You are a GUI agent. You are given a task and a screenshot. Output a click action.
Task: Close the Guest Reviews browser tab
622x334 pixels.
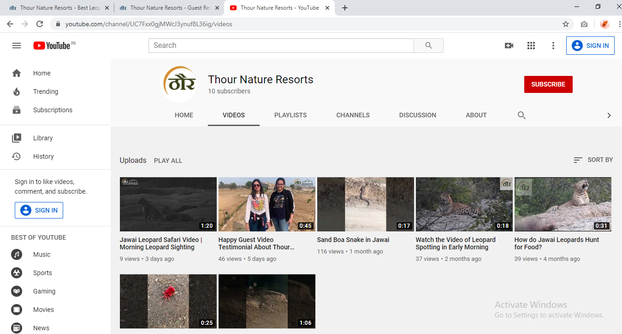(x=217, y=8)
